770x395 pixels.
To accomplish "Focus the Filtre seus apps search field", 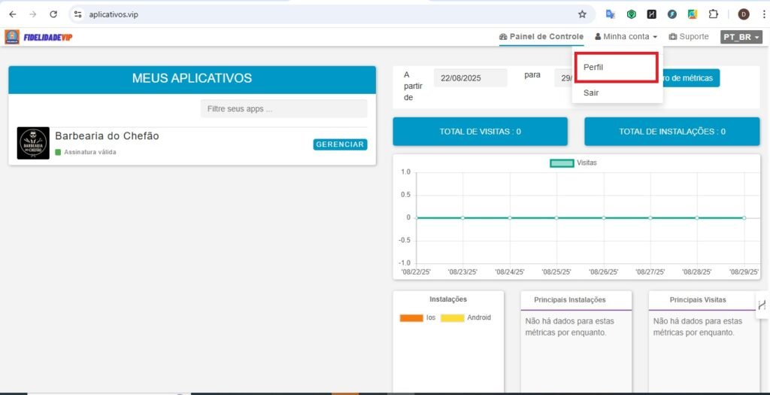I will [x=283, y=108].
